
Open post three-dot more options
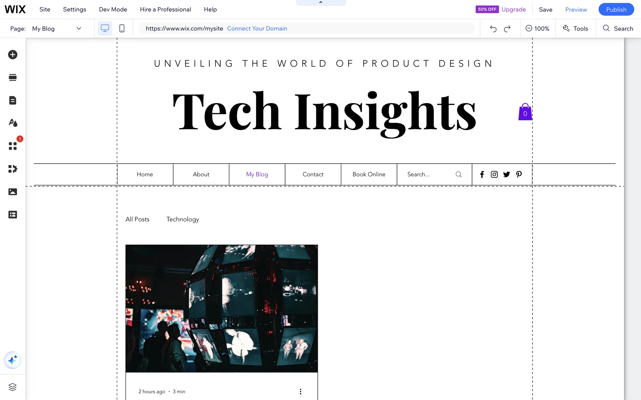coord(300,391)
